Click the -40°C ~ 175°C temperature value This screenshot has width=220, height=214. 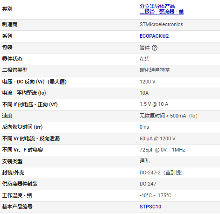point(156,195)
